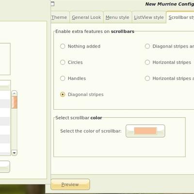The height and width of the screenshot is (194, 194).
Task: Click the scrollbar up arrow in left list
Action: [x=14, y=93]
